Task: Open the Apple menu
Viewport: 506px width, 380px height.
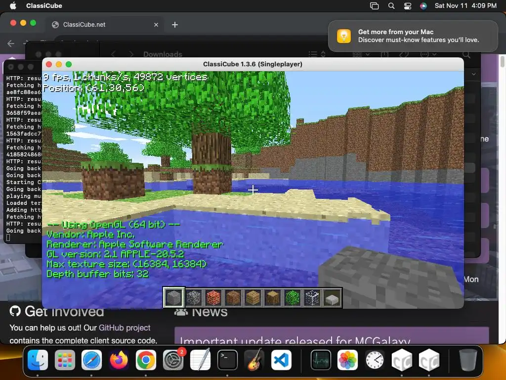Action: (13, 6)
